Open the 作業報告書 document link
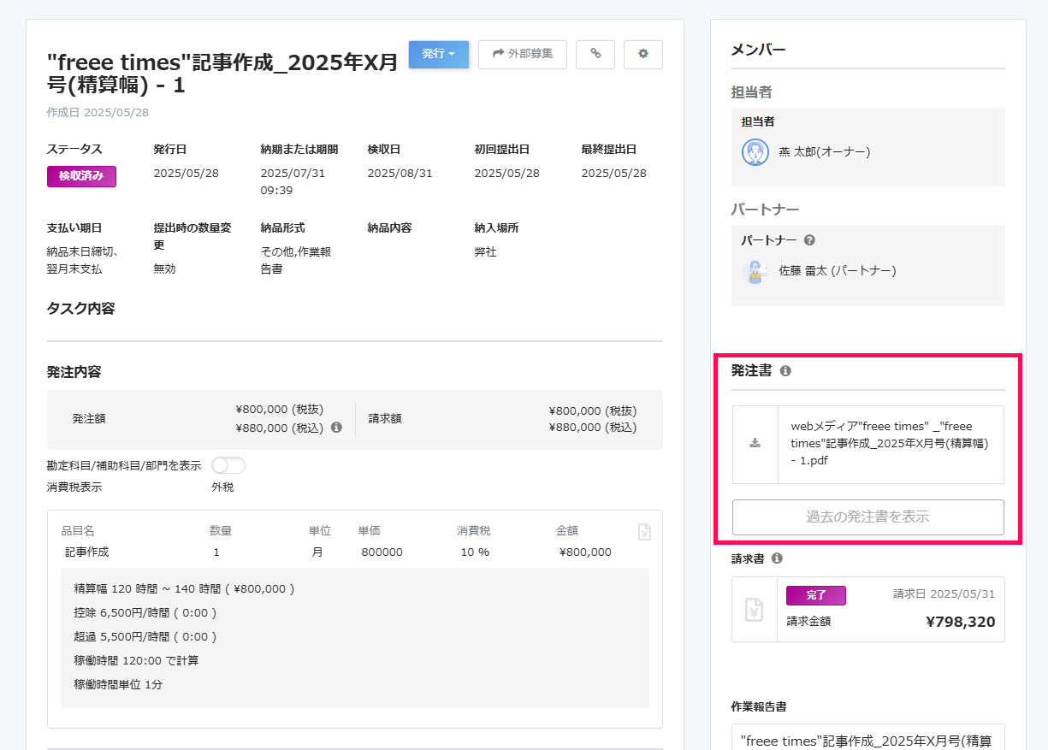The width and height of the screenshot is (1048, 750). tap(867, 739)
